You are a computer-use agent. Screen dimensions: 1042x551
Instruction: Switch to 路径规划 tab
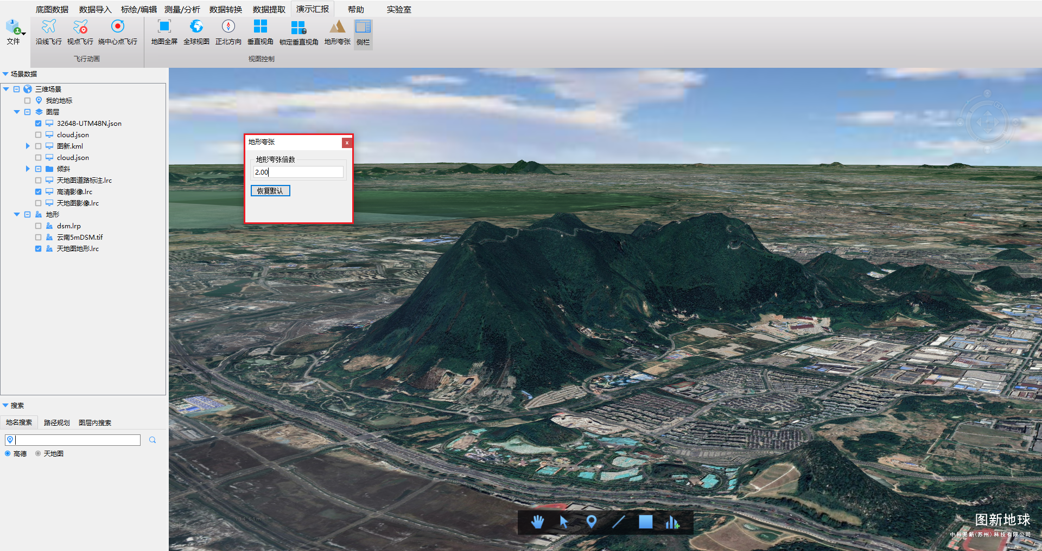(57, 422)
